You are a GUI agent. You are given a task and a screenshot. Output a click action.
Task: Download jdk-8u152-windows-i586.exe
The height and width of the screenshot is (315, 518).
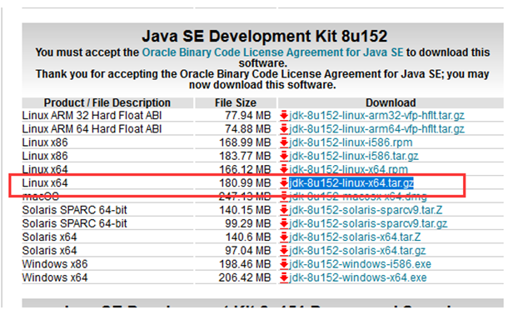[360, 264]
